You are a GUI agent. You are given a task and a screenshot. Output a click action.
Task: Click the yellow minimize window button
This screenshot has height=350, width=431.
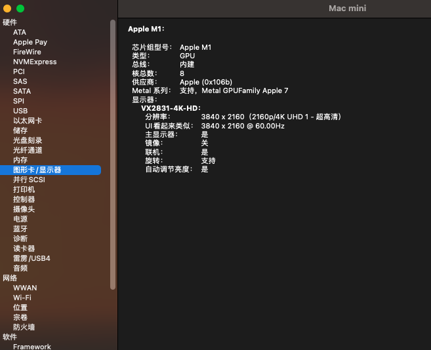7,9
